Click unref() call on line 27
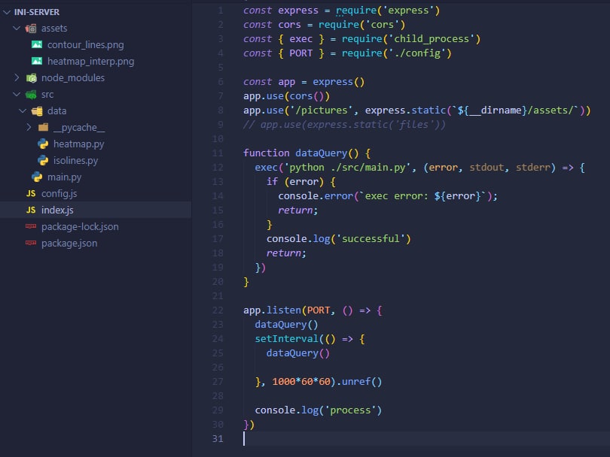The image size is (610, 457). click(x=361, y=382)
